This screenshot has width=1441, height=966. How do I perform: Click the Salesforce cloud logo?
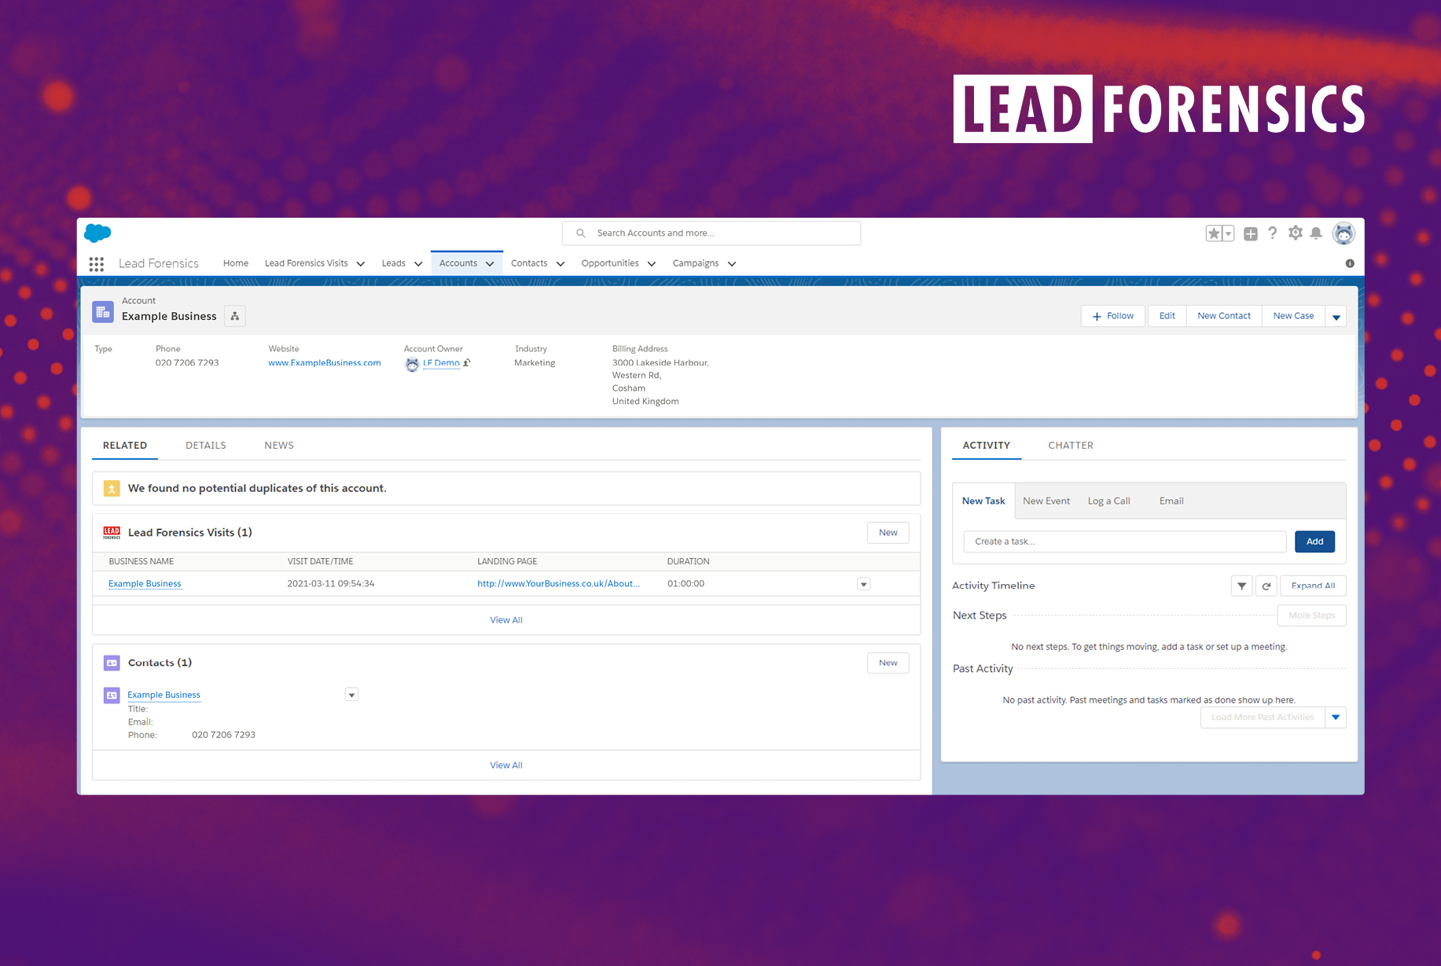click(x=97, y=233)
